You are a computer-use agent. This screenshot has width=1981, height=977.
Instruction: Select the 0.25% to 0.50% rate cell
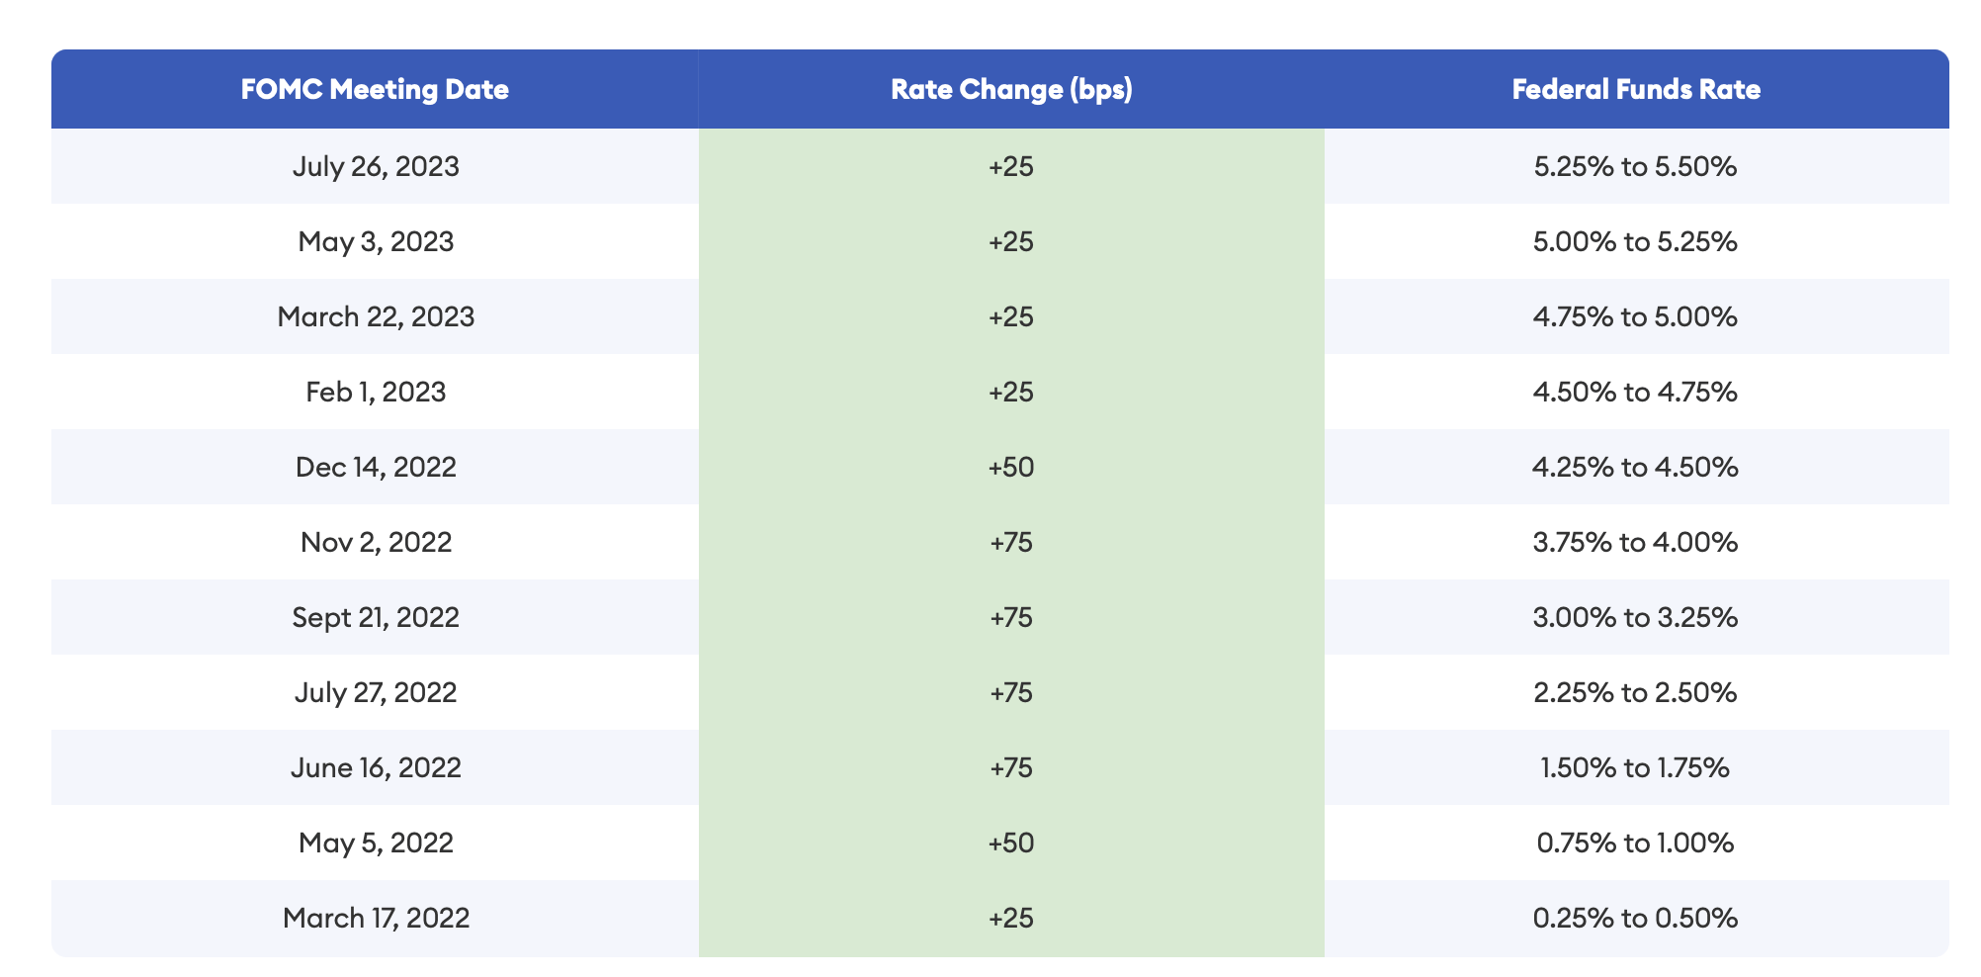click(x=1635, y=918)
